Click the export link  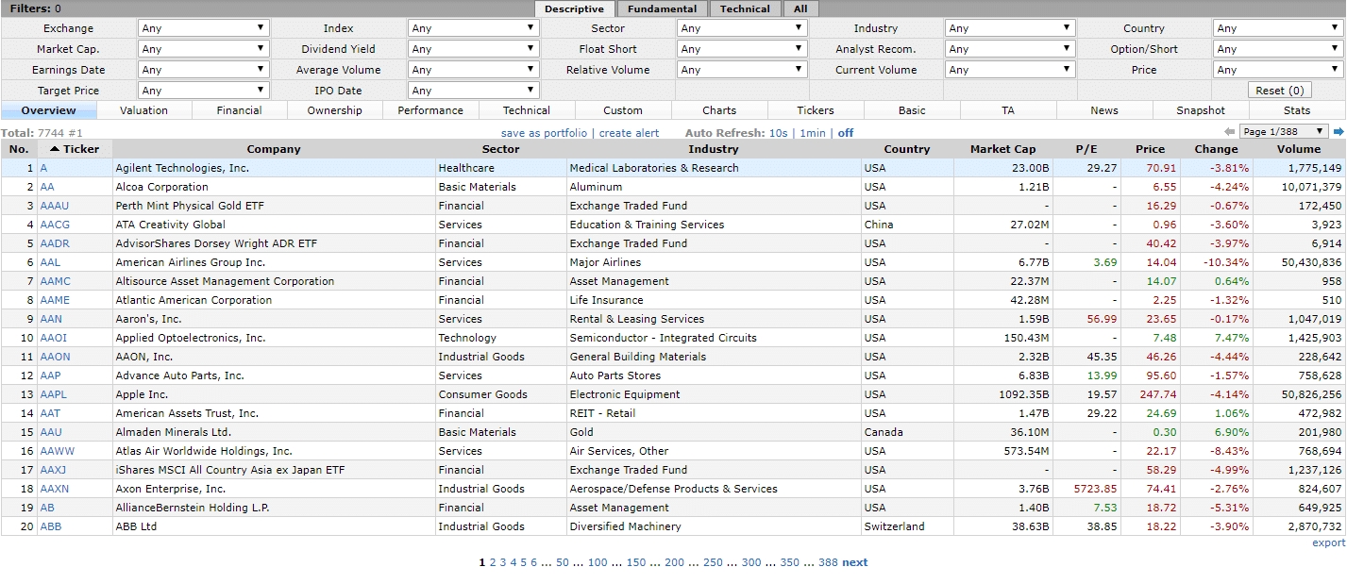click(1328, 542)
